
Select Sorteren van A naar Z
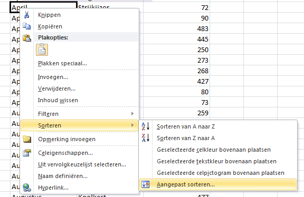tap(218, 126)
